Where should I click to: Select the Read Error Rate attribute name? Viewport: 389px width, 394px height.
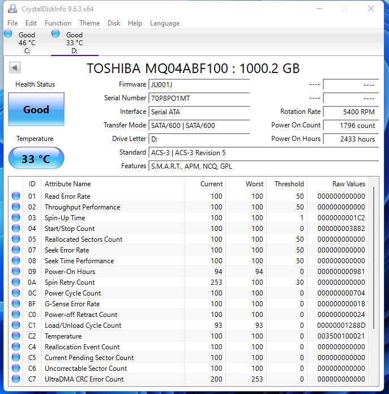[67, 196]
